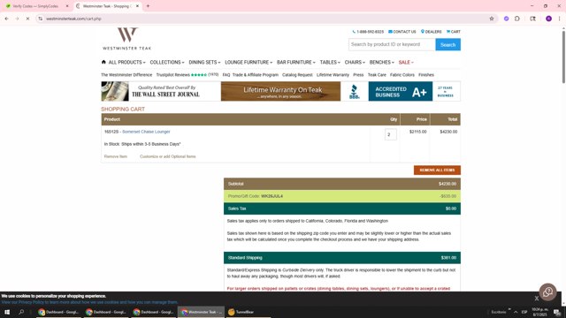Click the promo code WK26JUL4 text
Image resolution: width=566 pixels, height=318 pixels.
tap(272, 196)
